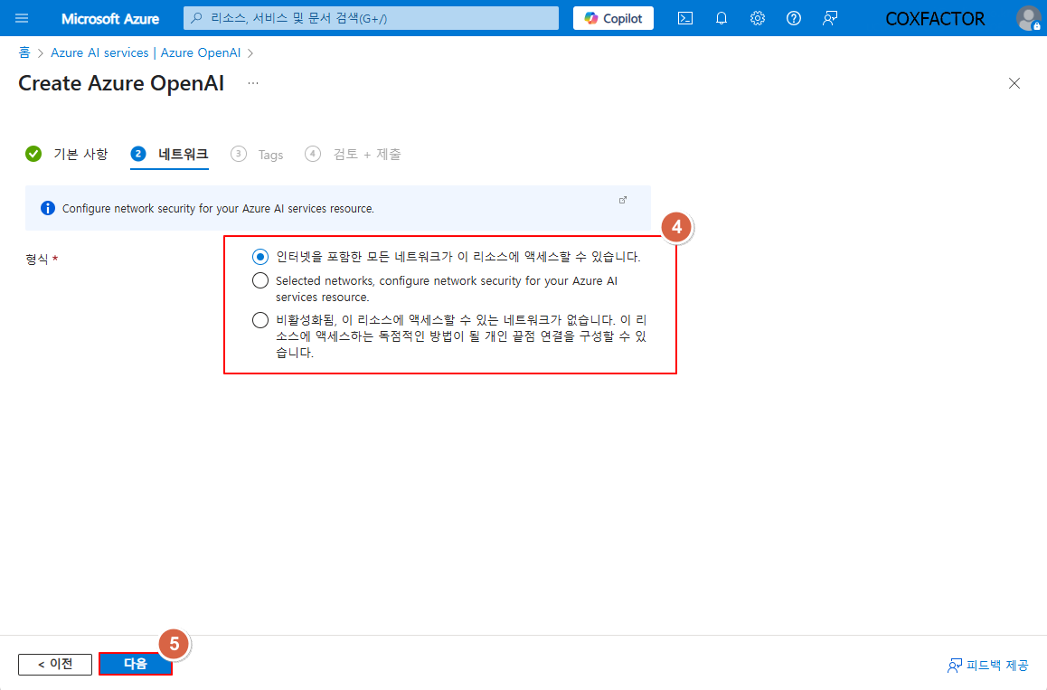Image resolution: width=1047 pixels, height=690 pixels.
Task: Click the COXFACTOR account name
Action: coord(935,19)
